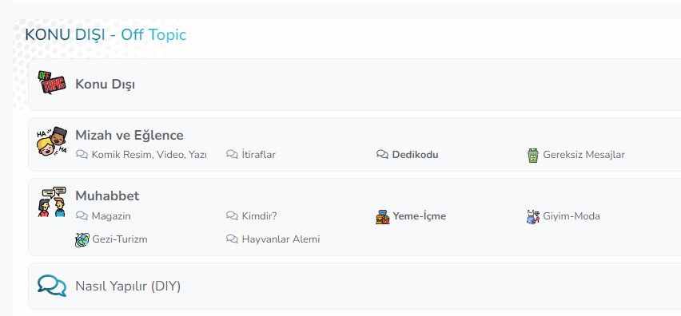This screenshot has width=681, height=316.
Task: Click the Giyim-Moda clothing icon
Action: tap(533, 216)
